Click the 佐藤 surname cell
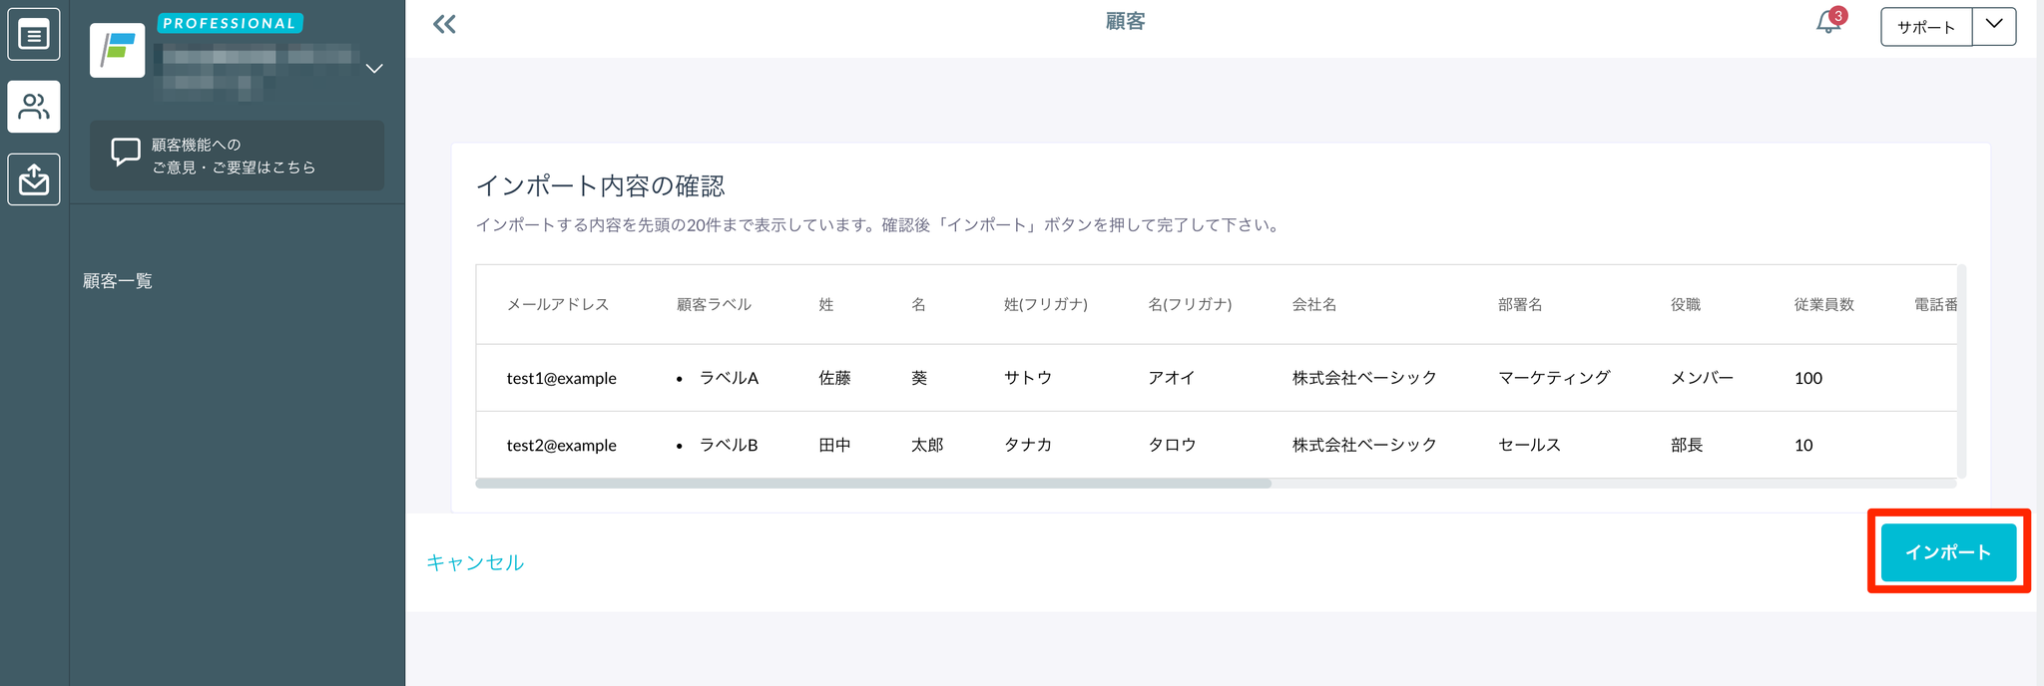 pyautogui.click(x=834, y=378)
